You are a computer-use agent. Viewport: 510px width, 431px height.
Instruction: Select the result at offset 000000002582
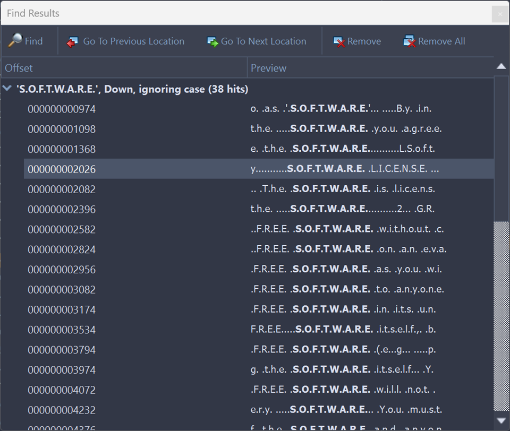tap(62, 229)
